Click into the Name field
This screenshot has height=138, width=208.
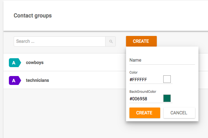[162, 60]
